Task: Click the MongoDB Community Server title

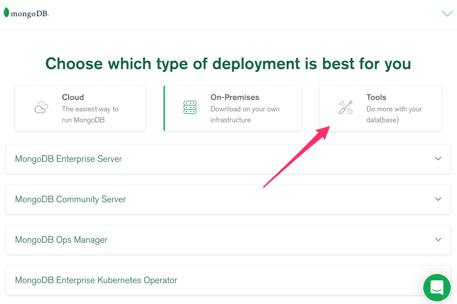Action: (x=70, y=199)
